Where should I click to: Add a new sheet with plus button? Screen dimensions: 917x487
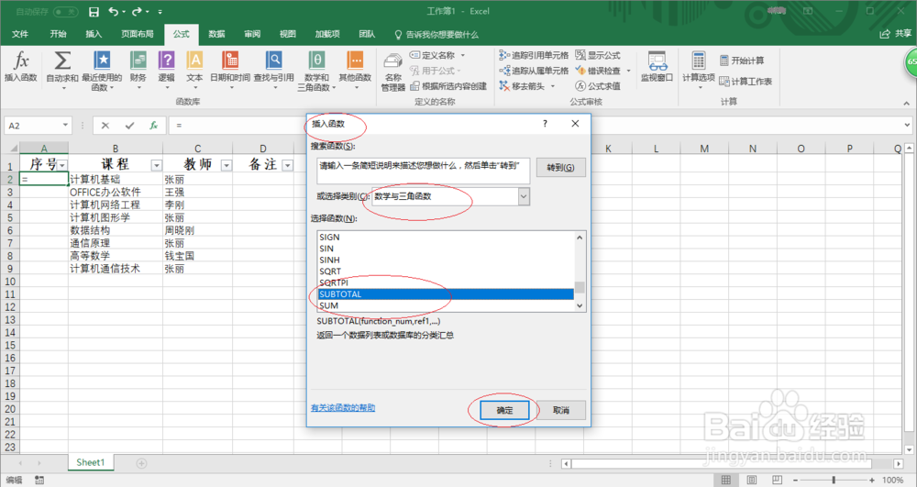(x=141, y=463)
